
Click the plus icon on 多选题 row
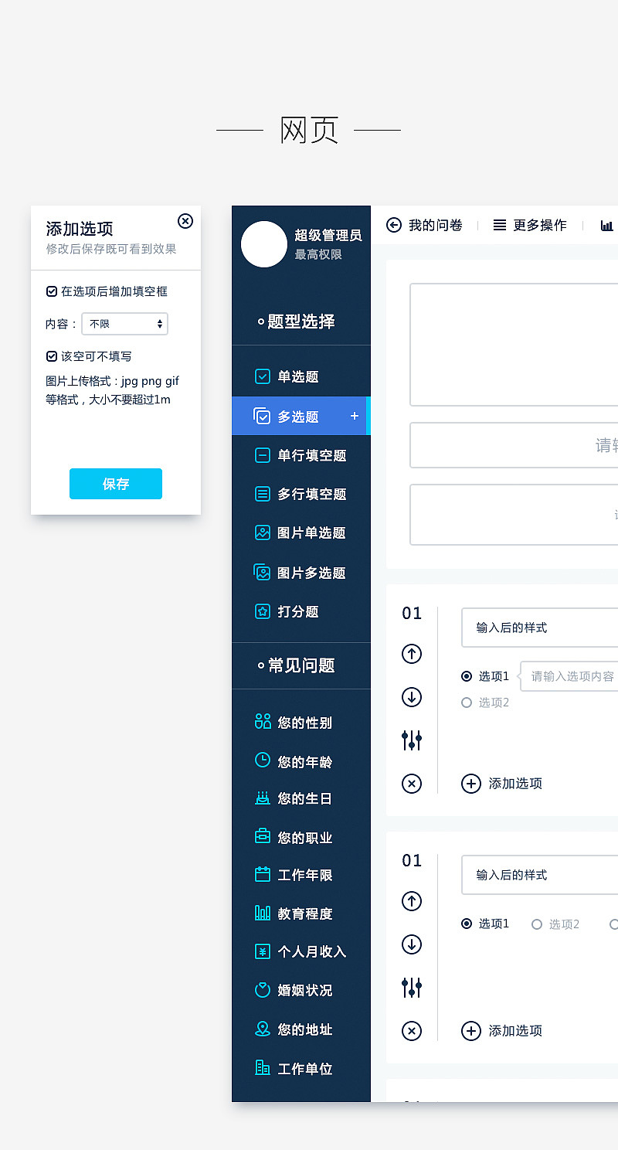pos(355,416)
